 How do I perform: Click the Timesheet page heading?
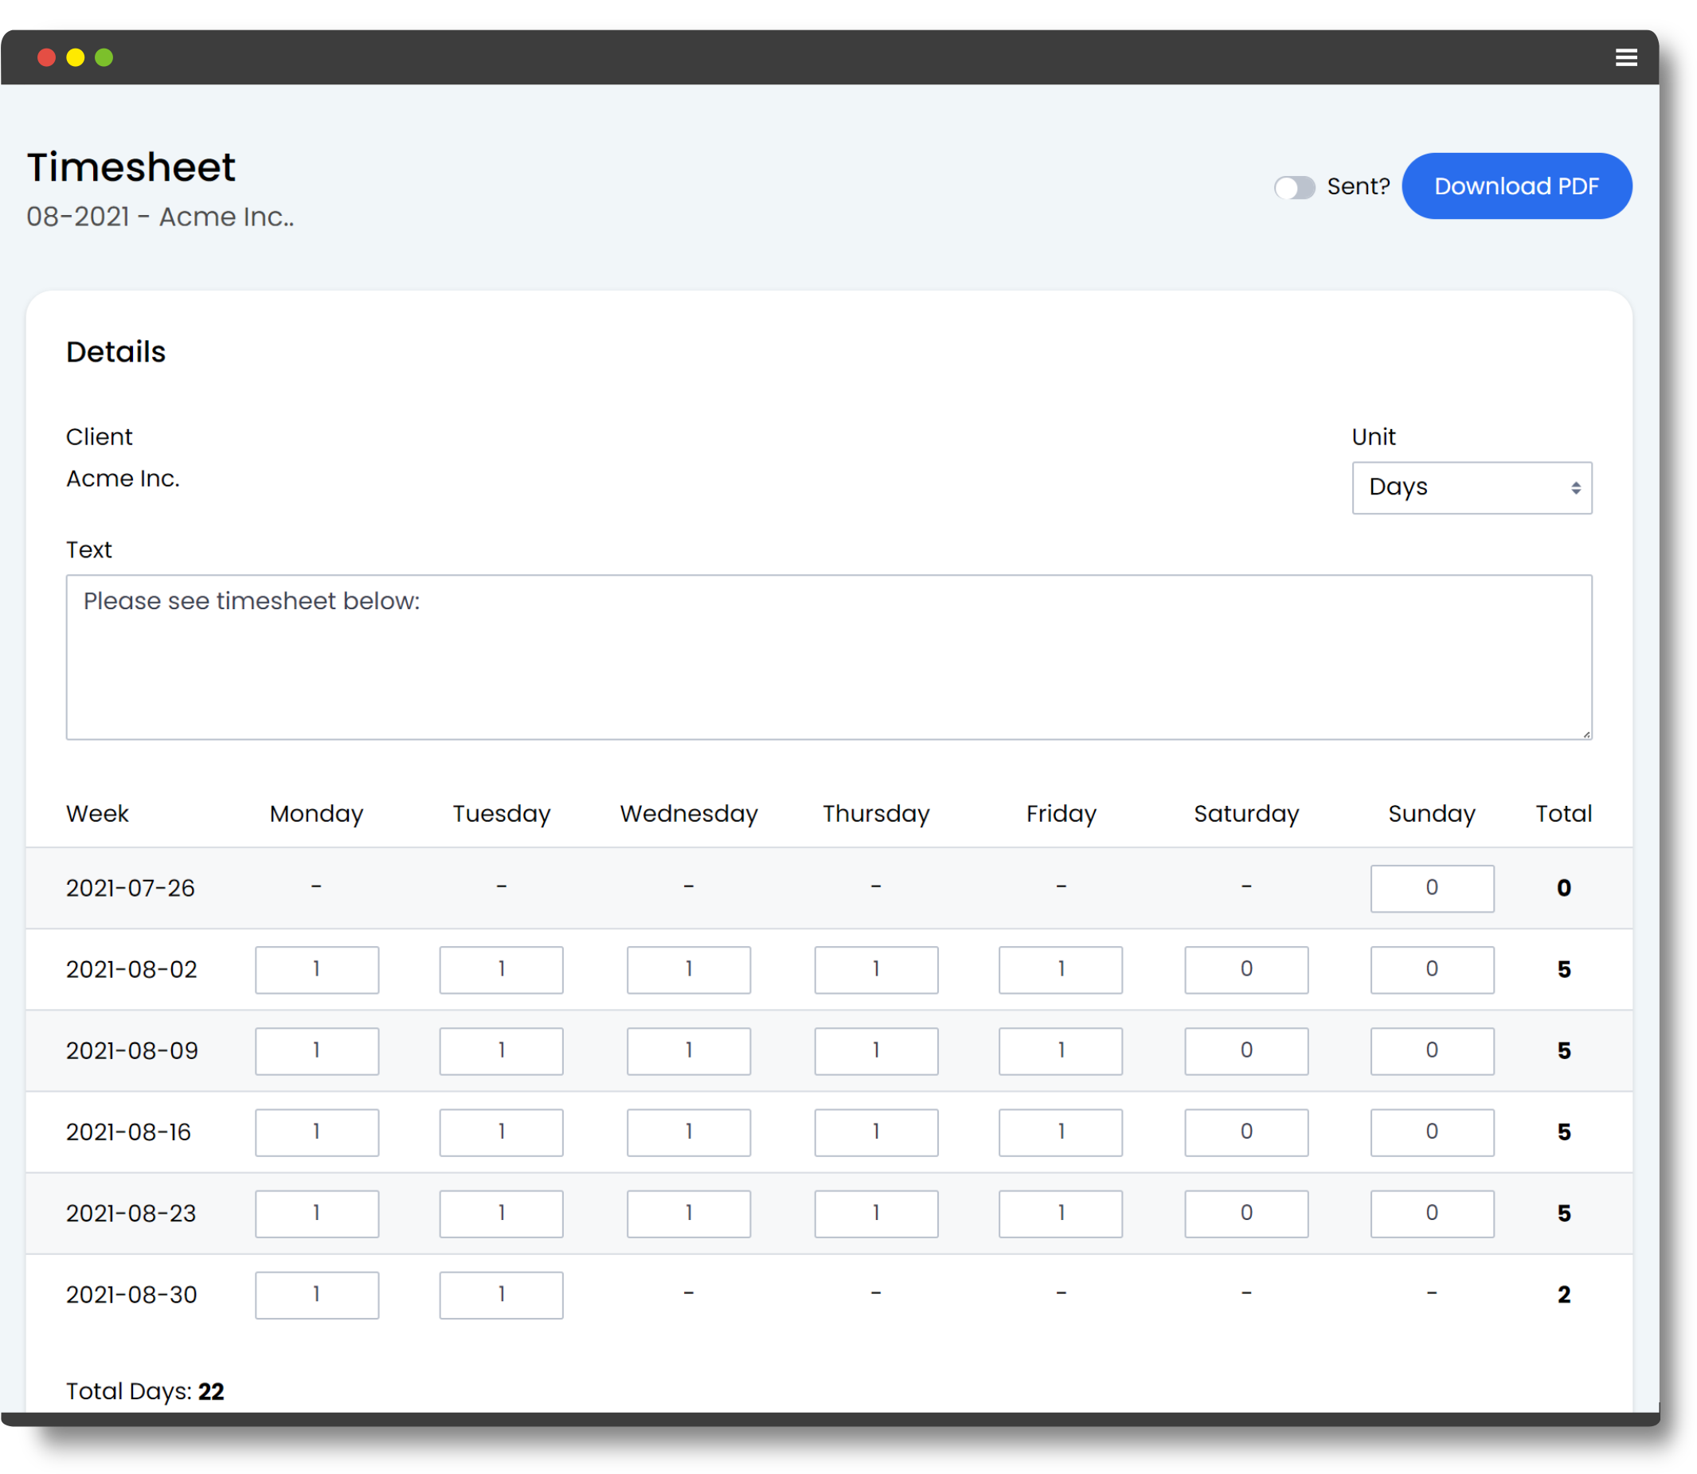pos(131,167)
